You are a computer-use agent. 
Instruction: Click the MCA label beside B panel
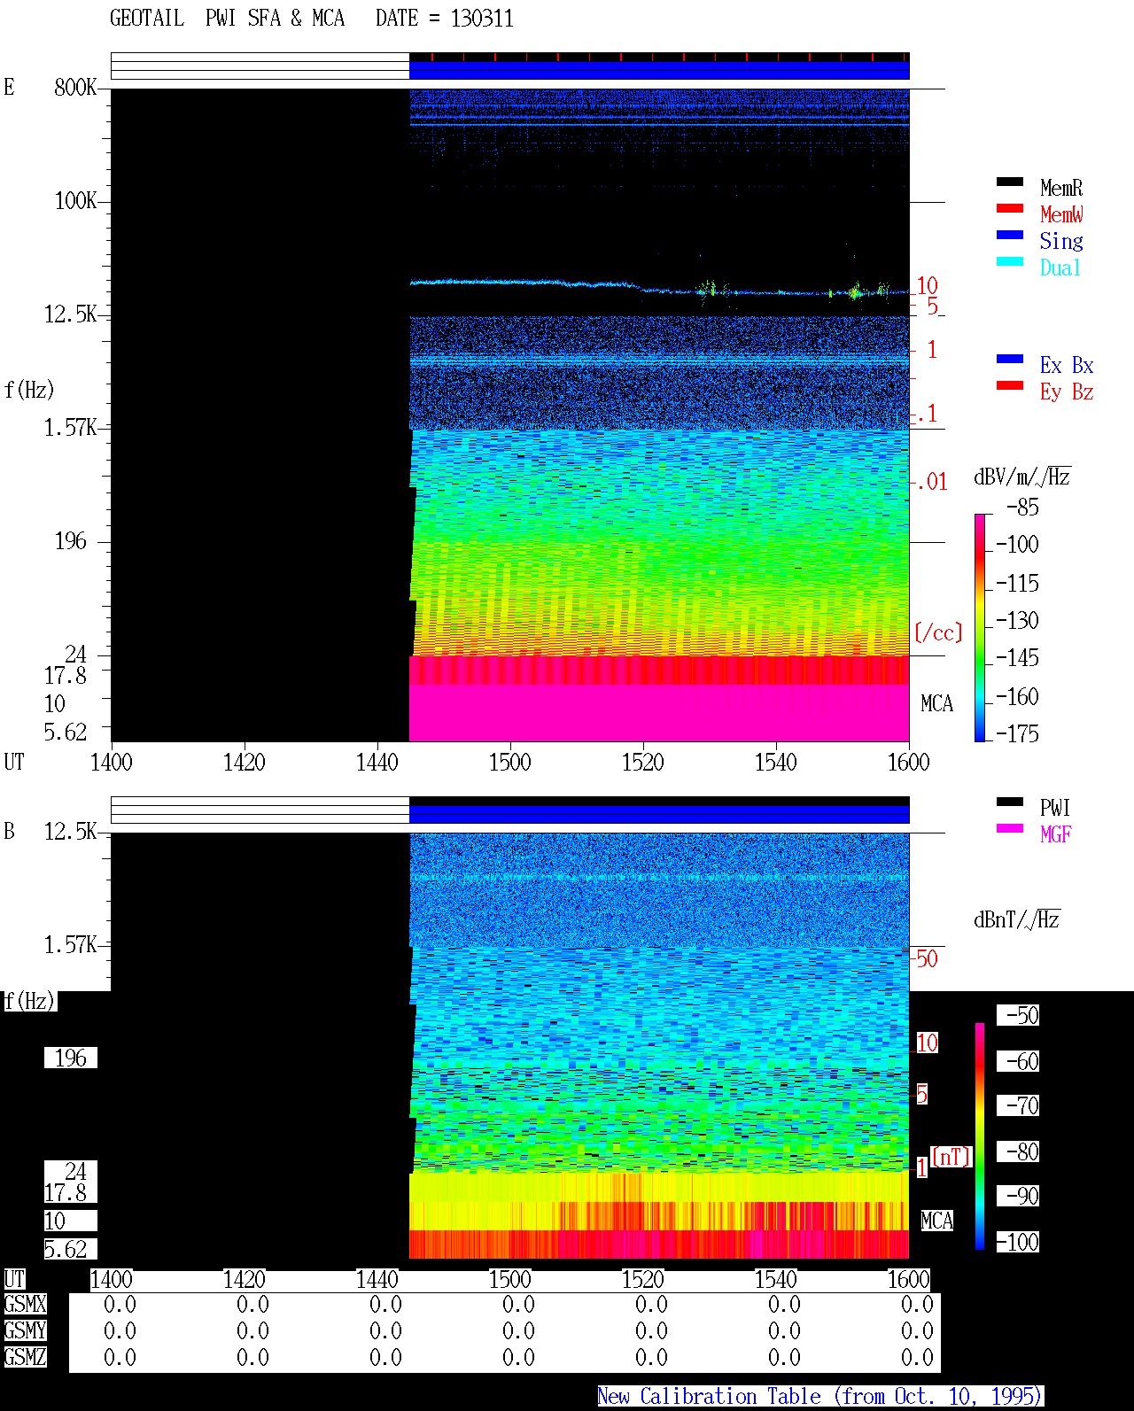pyautogui.click(x=937, y=1221)
